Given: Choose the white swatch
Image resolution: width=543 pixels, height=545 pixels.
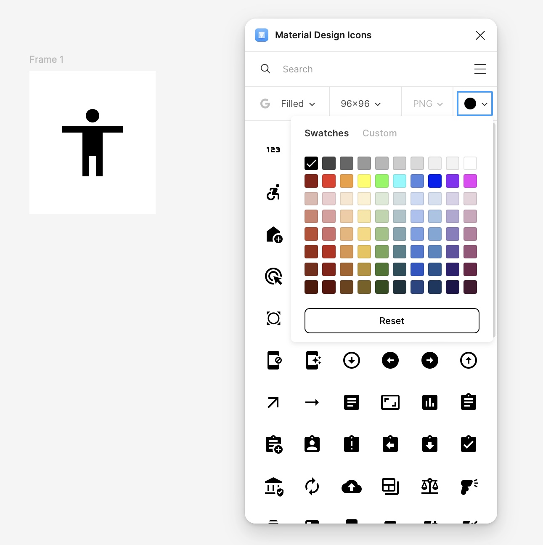Looking at the screenshot, I should tap(470, 163).
